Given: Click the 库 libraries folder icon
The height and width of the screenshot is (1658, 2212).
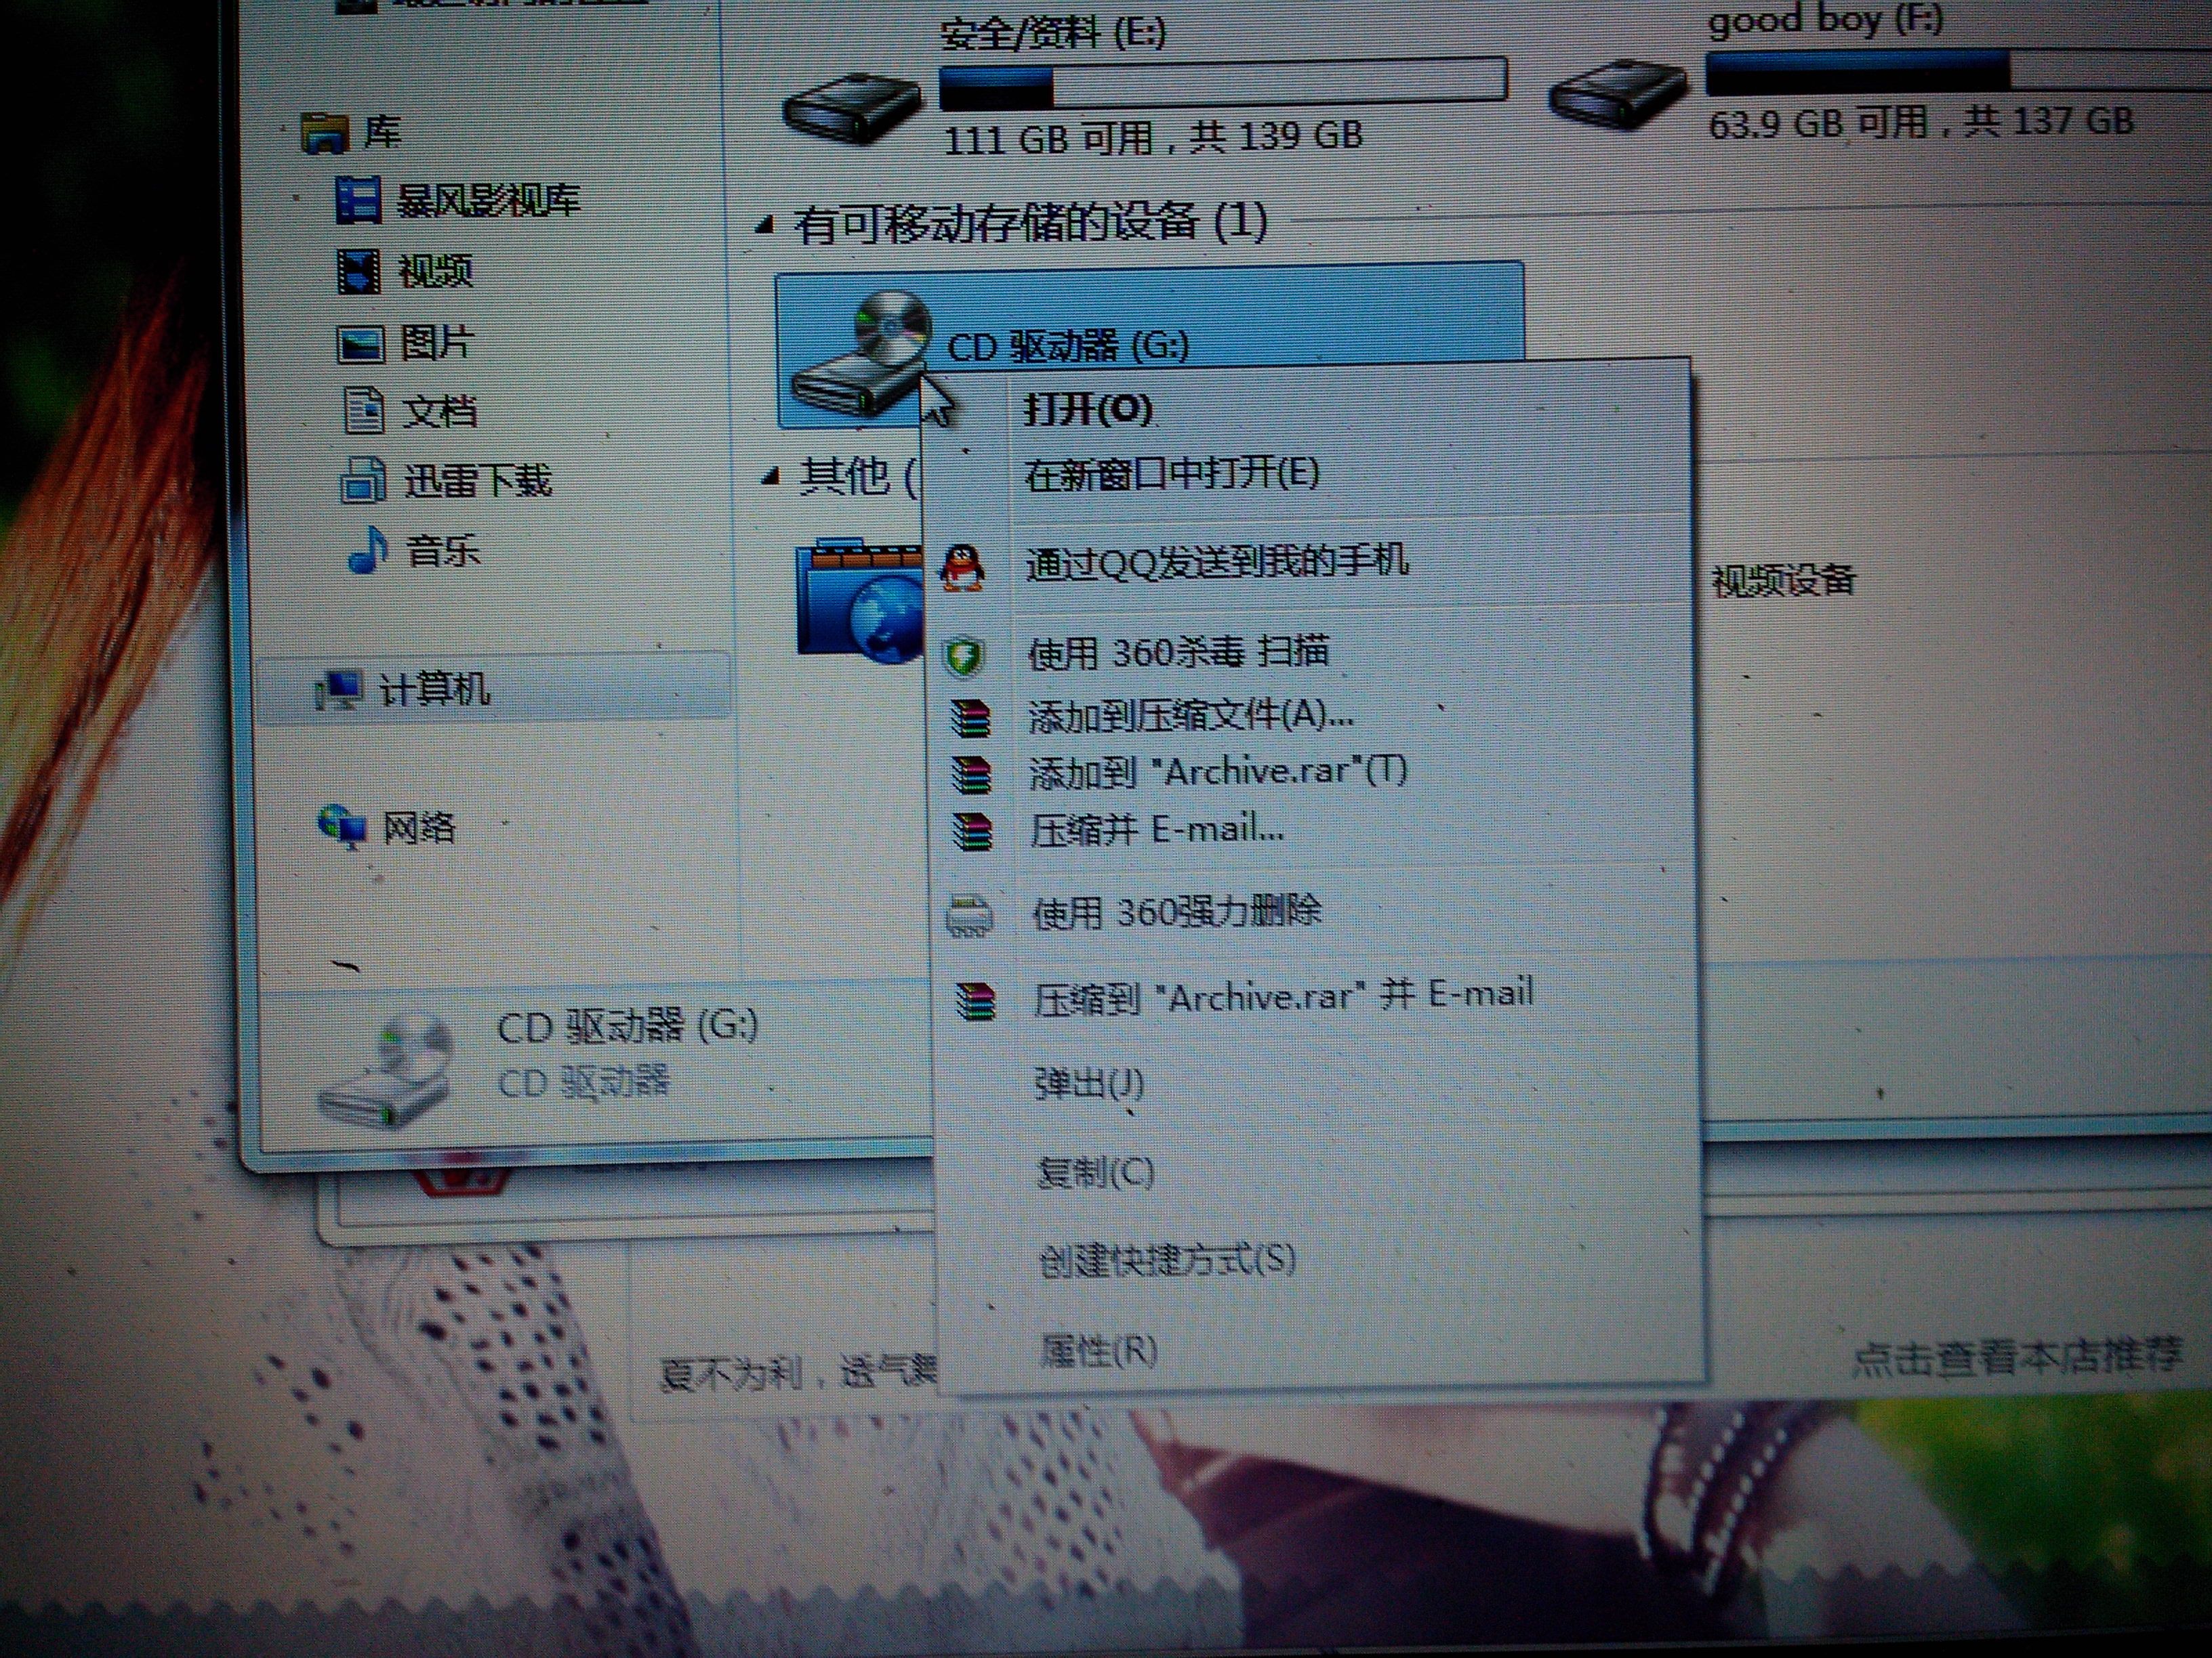Looking at the screenshot, I should (x=324, y=134).
